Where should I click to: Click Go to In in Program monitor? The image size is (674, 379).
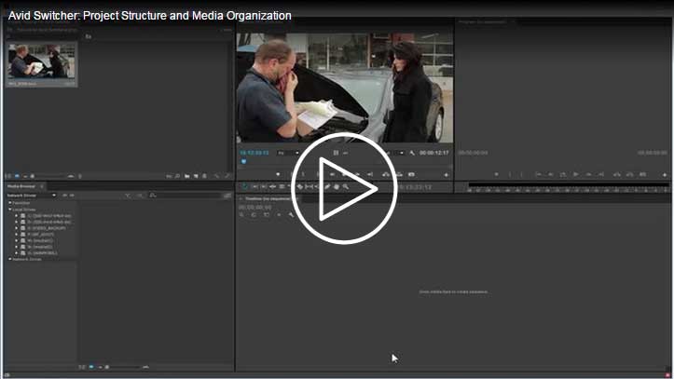pos(538,174)
